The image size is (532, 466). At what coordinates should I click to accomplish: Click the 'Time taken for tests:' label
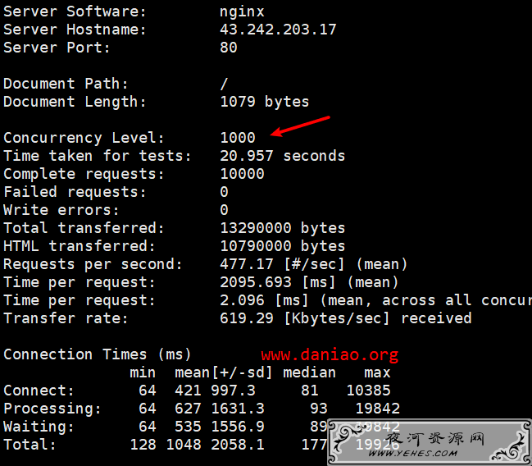coord(97,156)
